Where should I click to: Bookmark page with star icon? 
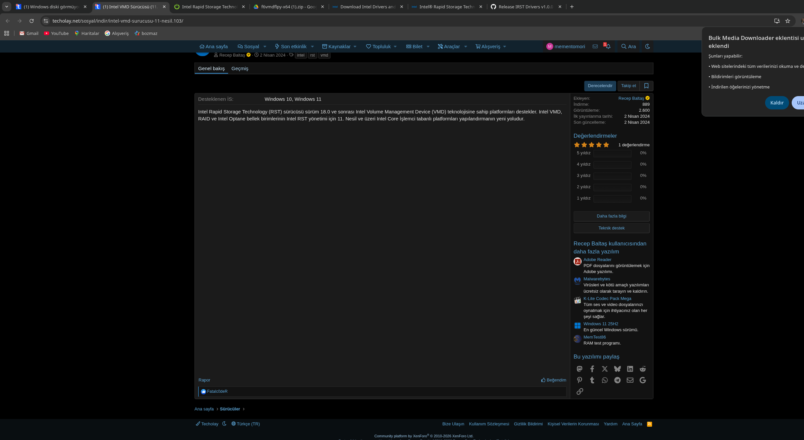click(x=788, y=21)
